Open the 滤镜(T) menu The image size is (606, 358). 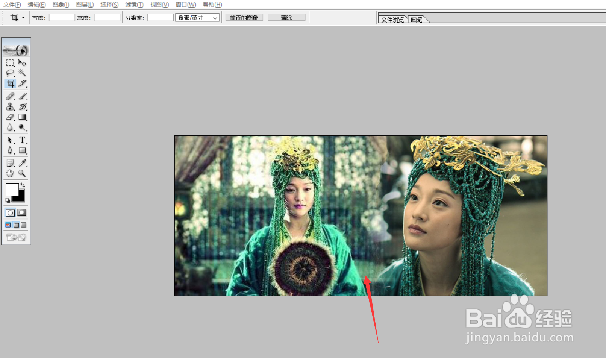[x=134, y=5]
